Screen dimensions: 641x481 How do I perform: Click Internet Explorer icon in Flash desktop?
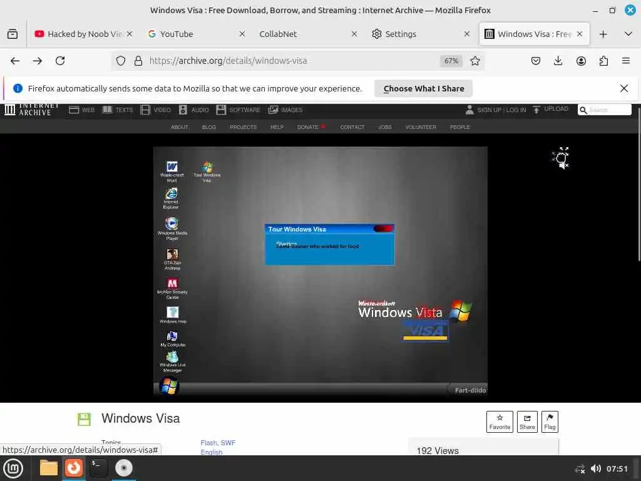pyautogui.click(x=171, y=199)
